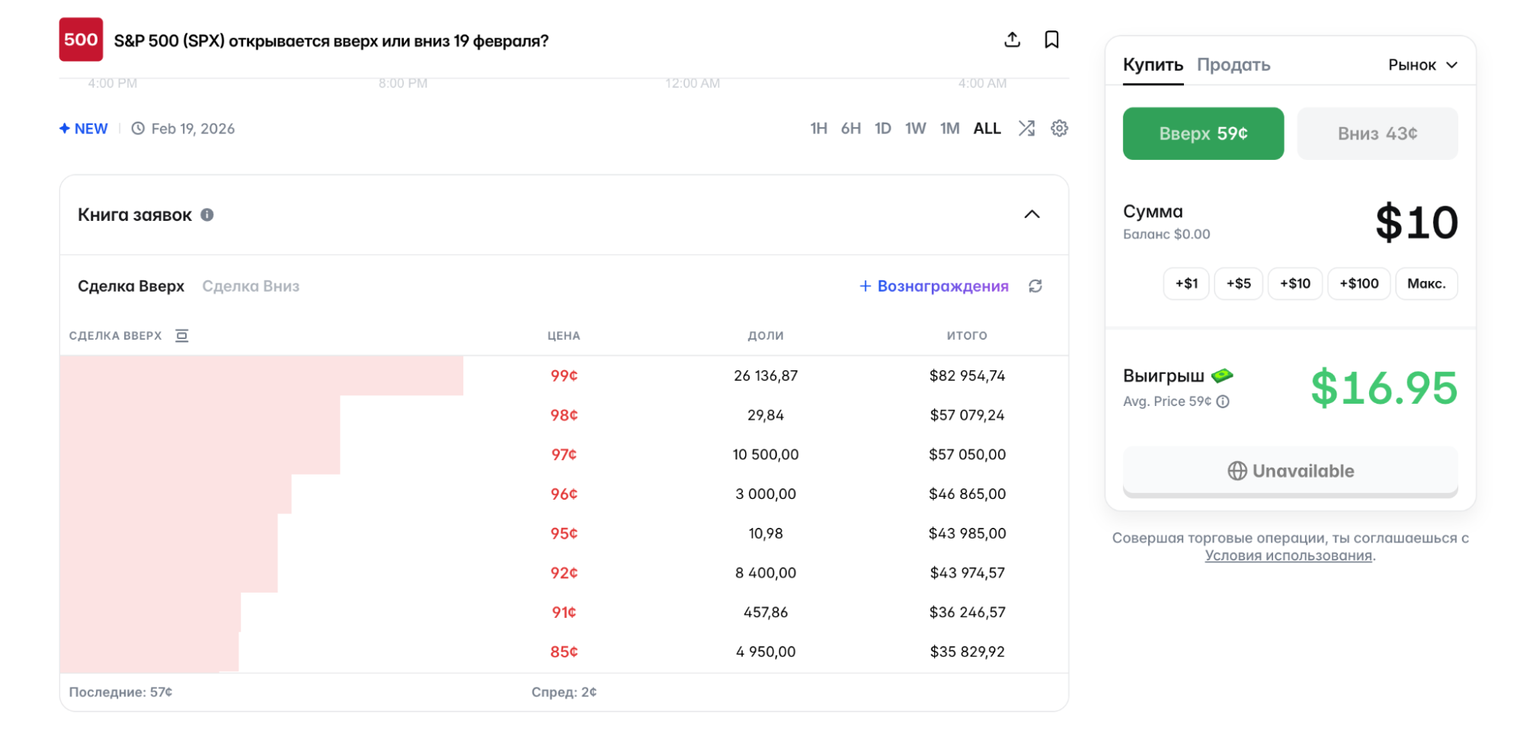Select the Вниз 43¢ outcome
Image resolution: width=1523 pixels, height=729 pixels.
click(x=1377, y=133)
